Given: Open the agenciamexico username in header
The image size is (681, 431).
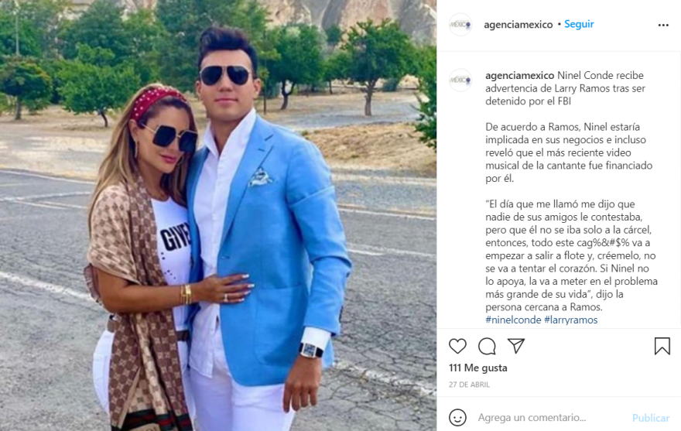Looking at the screenshot, I should tap(518, 25).
